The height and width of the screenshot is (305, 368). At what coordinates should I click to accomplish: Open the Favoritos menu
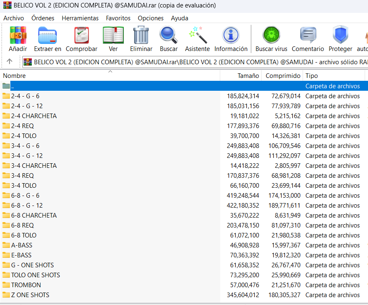(118, 18)
